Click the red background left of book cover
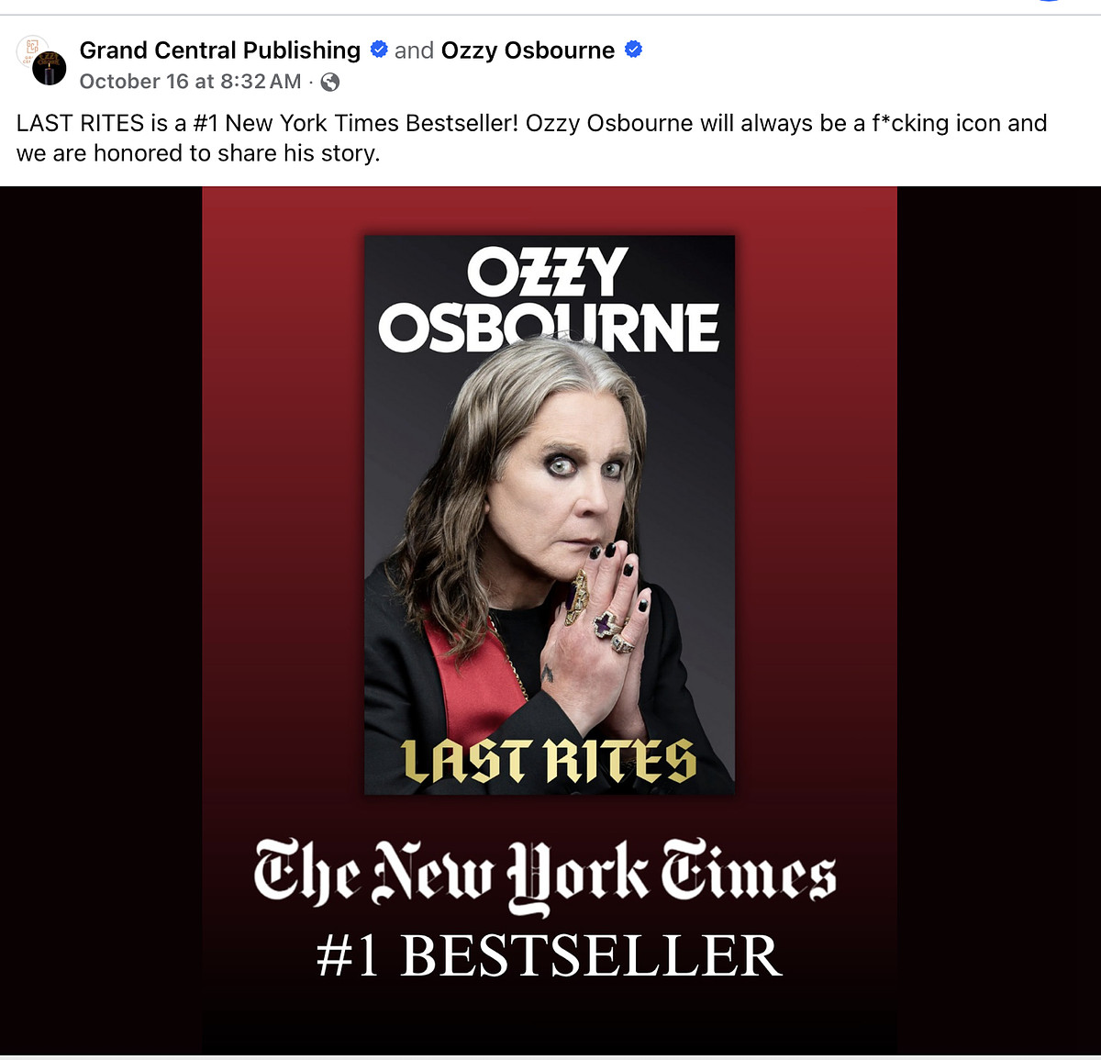Image resolution: width=1101 pixels, height=1060 pixels. (x=283, y=514)
